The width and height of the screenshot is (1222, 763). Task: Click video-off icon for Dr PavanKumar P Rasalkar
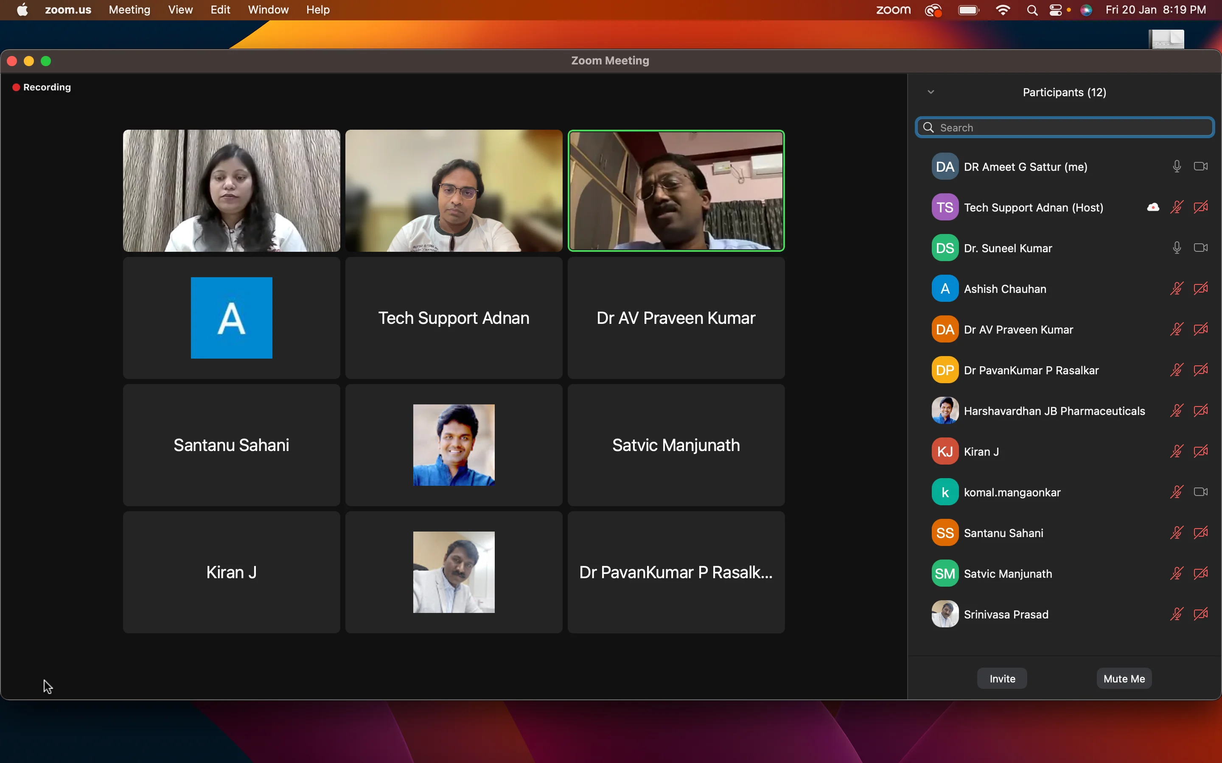click(1200, 370)
